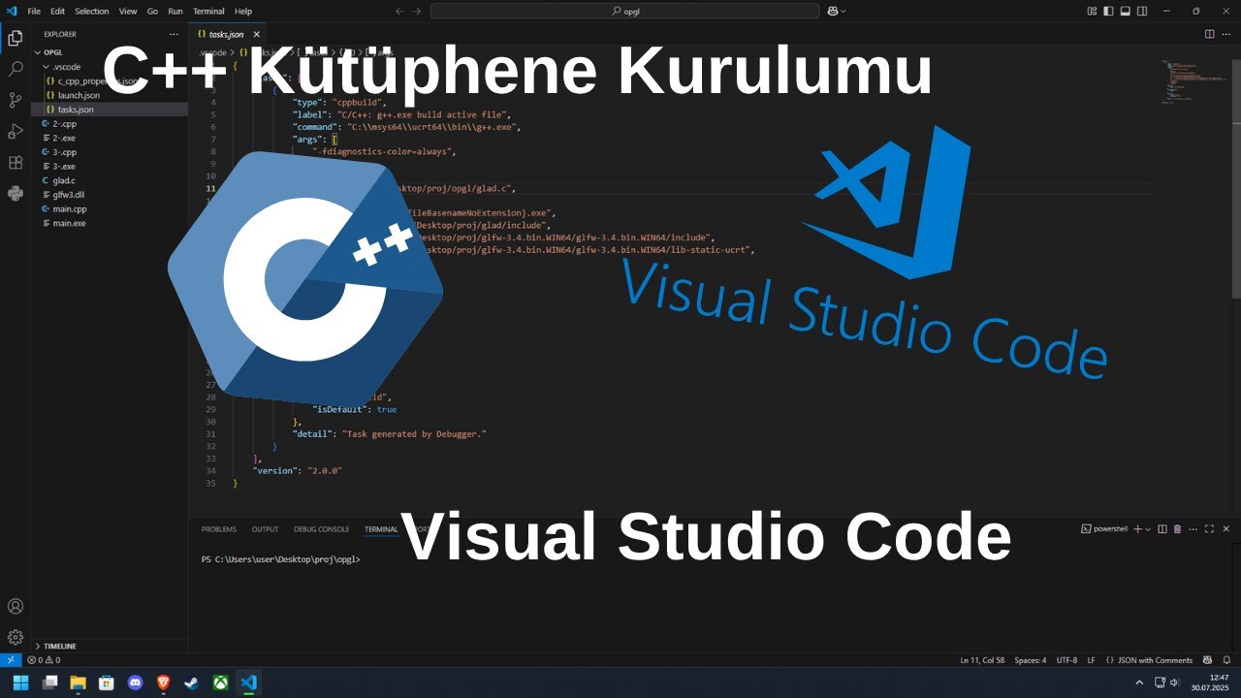Click the Copilot icon in status bar

click(1208, 660)
